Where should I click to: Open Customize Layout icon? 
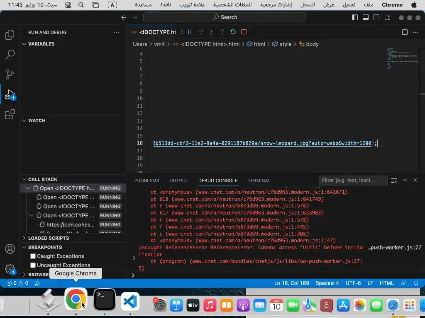point(387,17)
